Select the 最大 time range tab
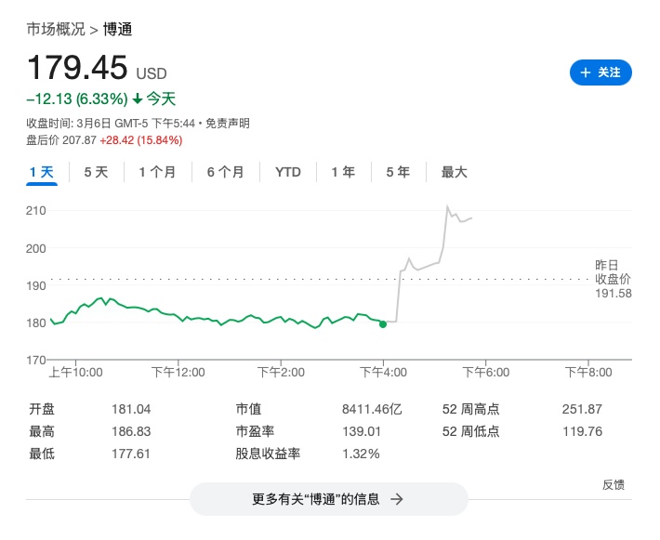The height and width of the screenshot is (540, 660). tap(454, 172)
